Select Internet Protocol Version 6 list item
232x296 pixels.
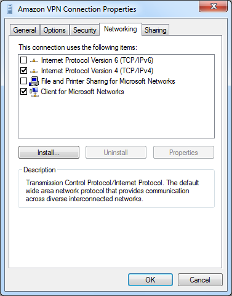click(x=97, y=60)
